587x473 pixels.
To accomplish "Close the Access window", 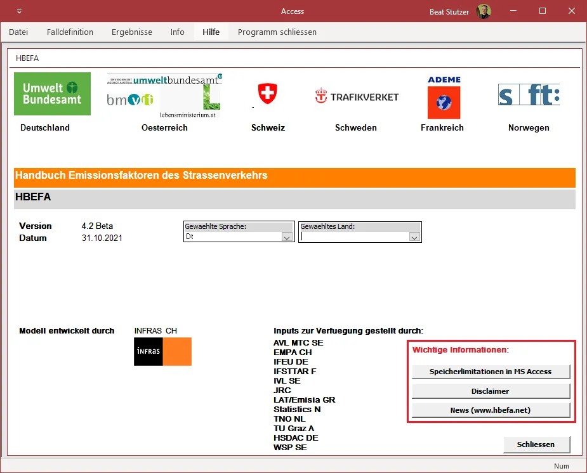I will click(572, 11).
